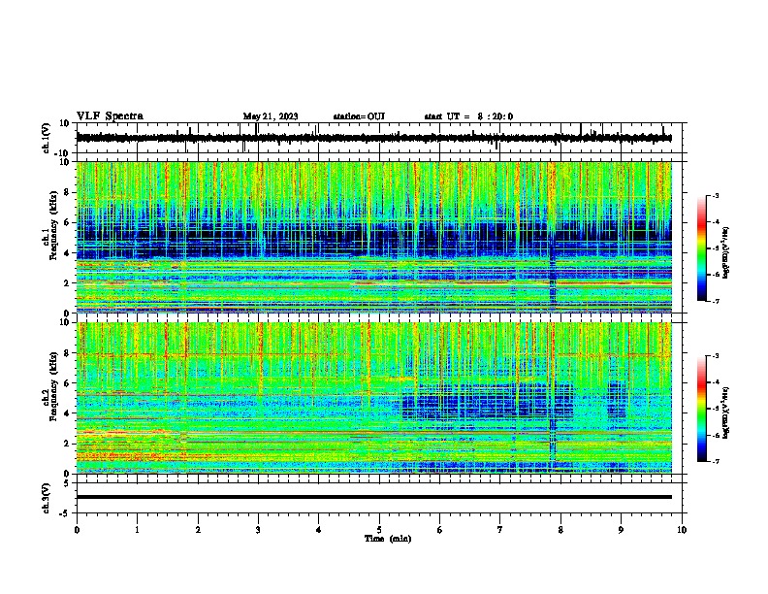
Task: Click the "-5" tick on ch.3(V) axis
Action: tap(65, 513)
